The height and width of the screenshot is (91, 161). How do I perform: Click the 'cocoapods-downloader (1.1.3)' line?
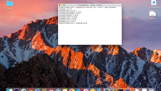click(69, 14)
